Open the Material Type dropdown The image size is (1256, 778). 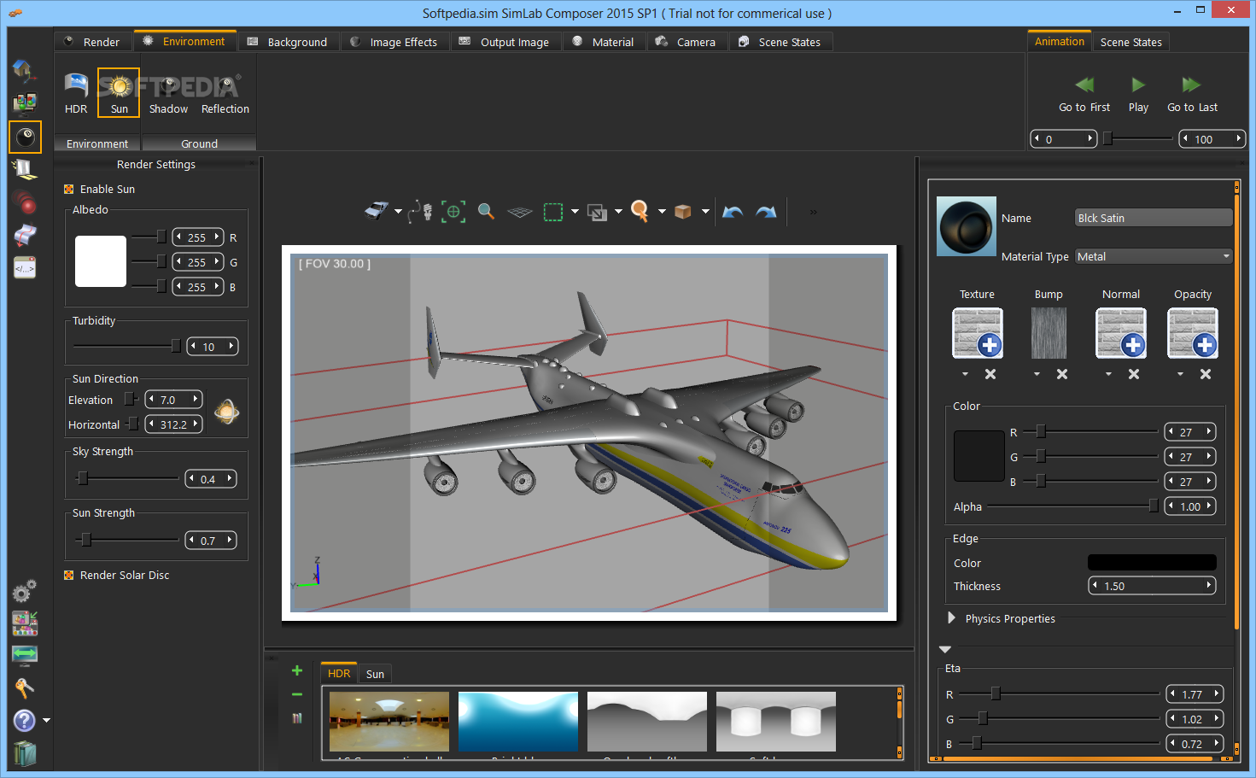(x=1153, y=256)
